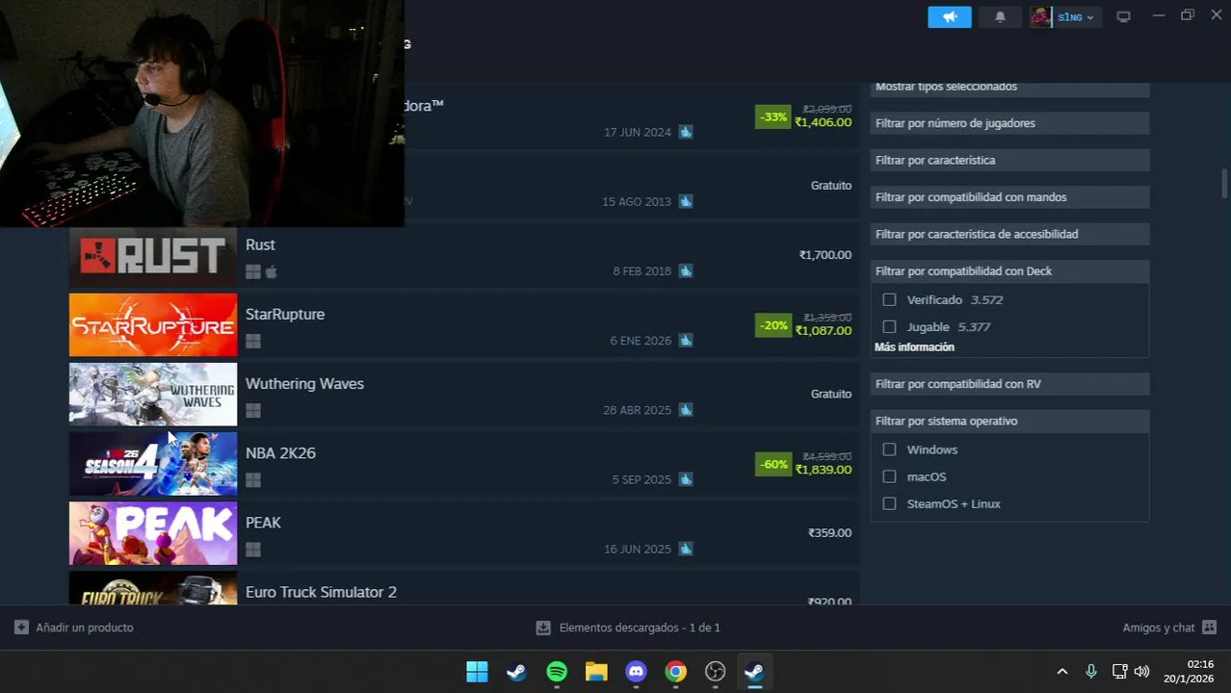The height and width of the screenshot is (693, 1231).
Task: Enable the macOS operating system filter
Action: click(889, 476)
